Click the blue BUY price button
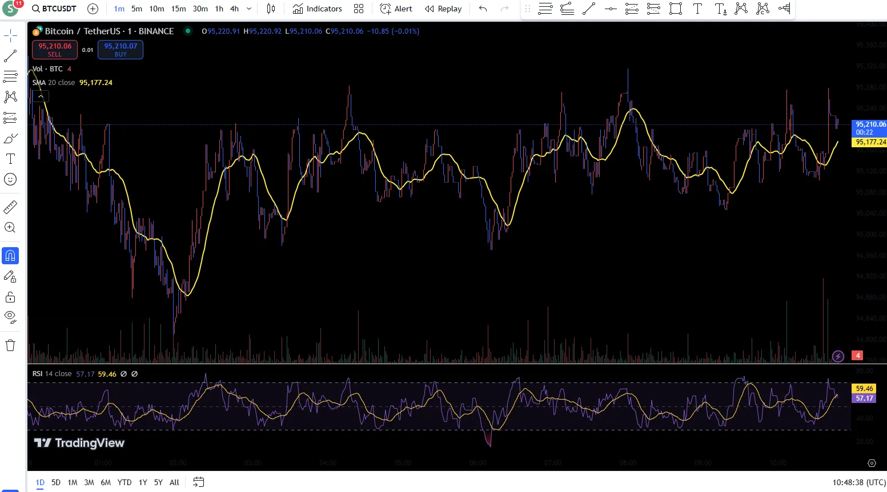This screenshot has height=492, width=887. (121, 50)
